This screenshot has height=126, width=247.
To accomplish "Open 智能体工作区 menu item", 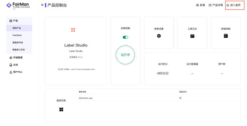I will pos(19,50).
